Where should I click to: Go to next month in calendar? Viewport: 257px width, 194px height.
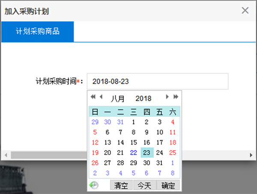tap(167, 97)
